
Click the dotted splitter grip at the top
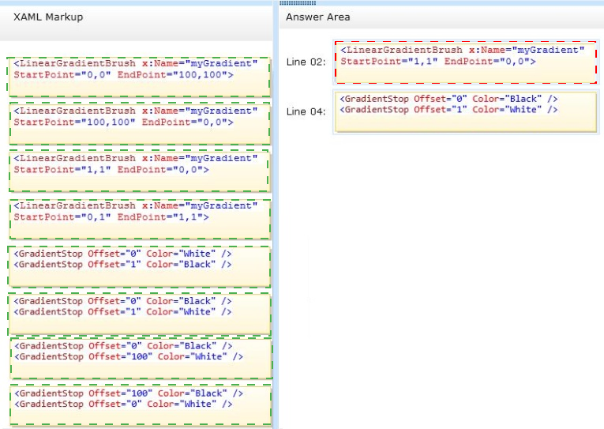298,2
